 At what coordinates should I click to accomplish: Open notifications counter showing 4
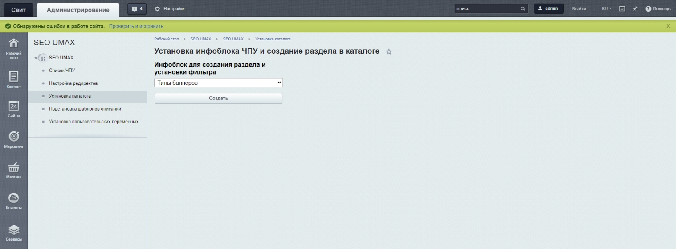click(137, 8)
